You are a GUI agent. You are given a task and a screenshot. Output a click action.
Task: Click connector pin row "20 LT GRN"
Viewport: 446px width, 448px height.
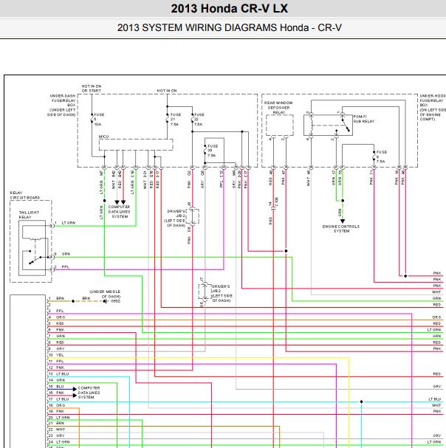click(x=59, y=418)
